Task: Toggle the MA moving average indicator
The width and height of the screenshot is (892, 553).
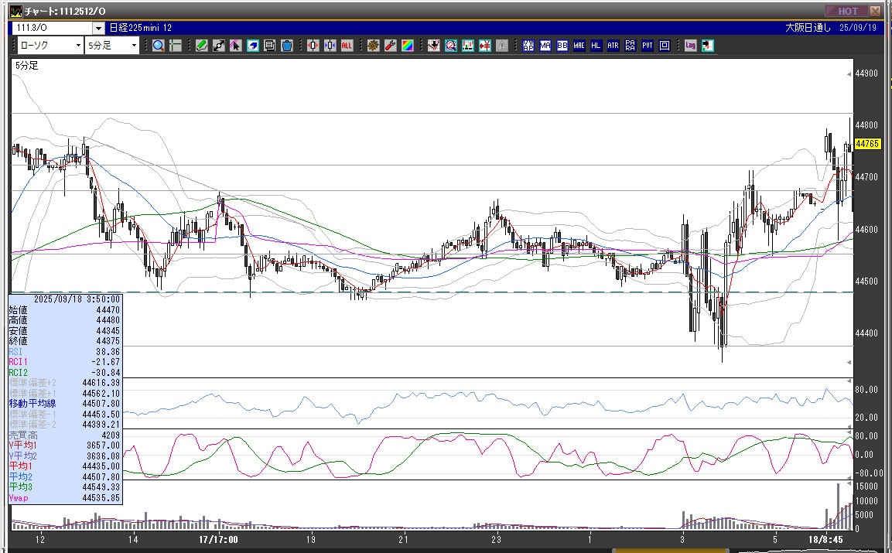Action: [x=545, y=46]
